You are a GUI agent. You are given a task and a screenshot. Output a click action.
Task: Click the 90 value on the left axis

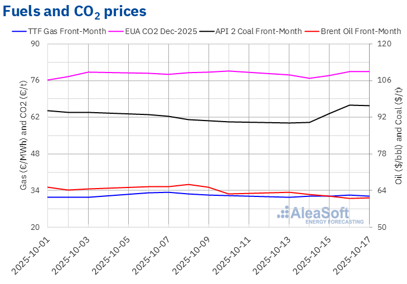click(x=37, y=44)
